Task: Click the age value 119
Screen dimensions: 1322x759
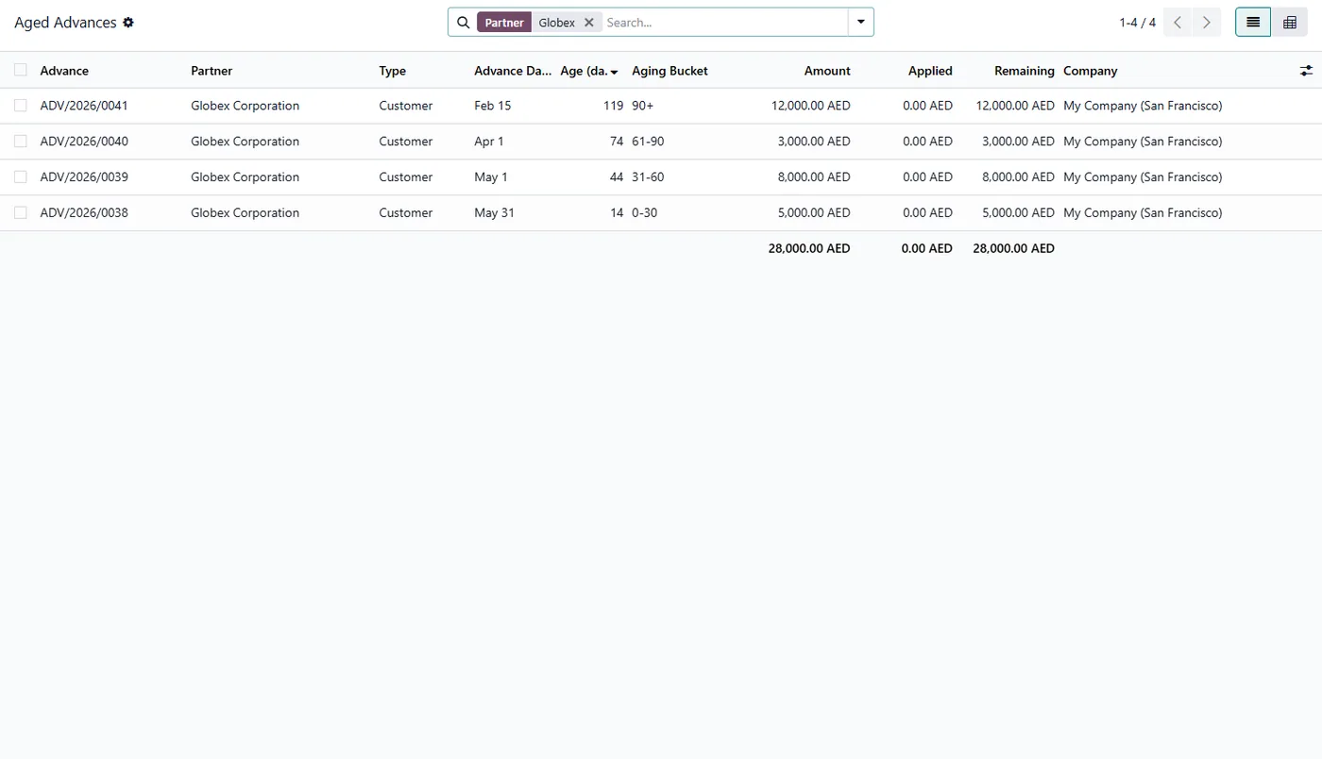Action: click(x=613, y=106)
